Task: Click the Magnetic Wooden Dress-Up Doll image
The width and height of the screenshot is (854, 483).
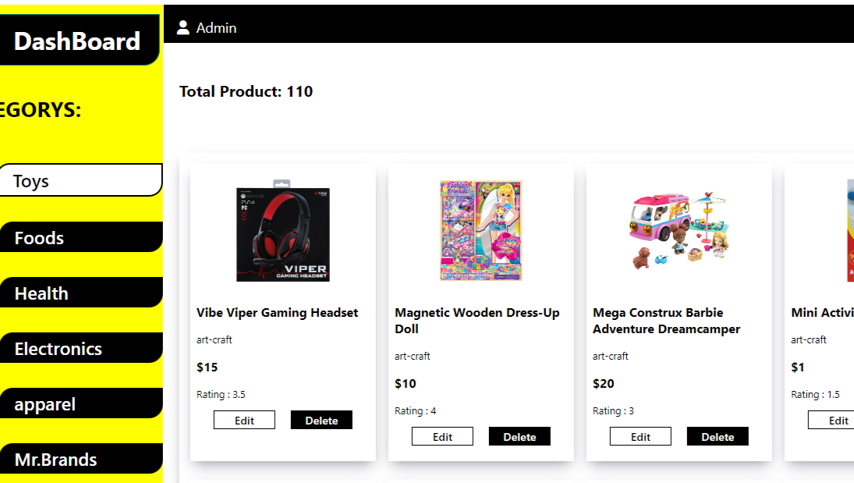Action: [x=481, y=230]
